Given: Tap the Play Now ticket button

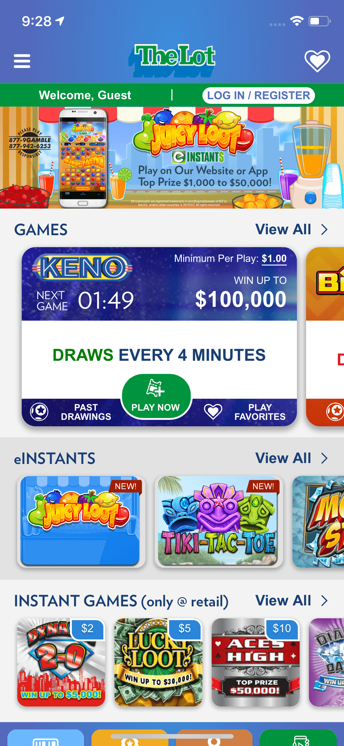Looking at the screenshot, I should pyautogui.click(x=156, y=397).
